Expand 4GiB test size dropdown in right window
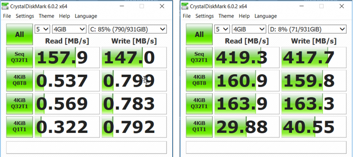The image size is (353, 157). click(x=249, y=29)
